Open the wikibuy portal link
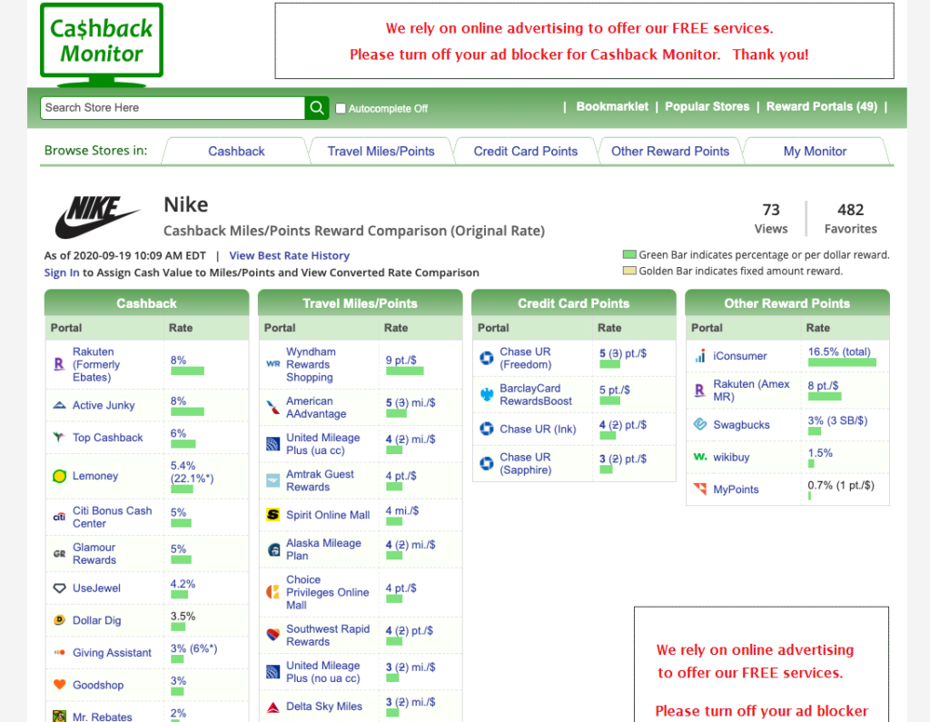The image size is (930, 722). 731,458
